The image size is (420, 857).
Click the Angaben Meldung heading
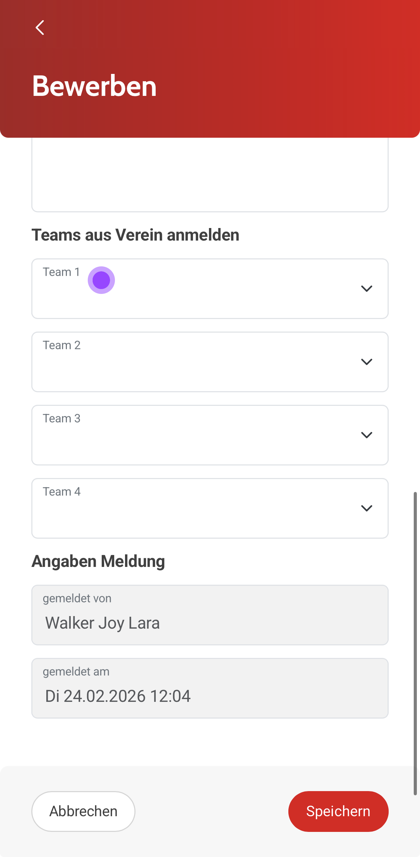(x=98, y=562)
